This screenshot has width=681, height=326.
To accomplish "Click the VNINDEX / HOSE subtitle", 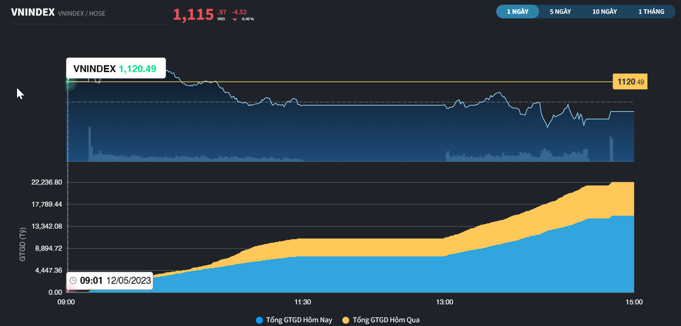I will click(82, 13).
